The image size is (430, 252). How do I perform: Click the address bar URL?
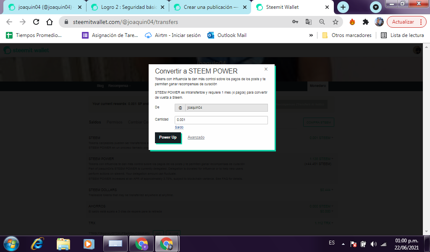[125, 22]
